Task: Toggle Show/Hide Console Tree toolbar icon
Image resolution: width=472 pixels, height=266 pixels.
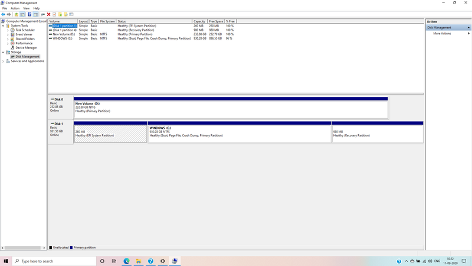Action: click(22, 14)
